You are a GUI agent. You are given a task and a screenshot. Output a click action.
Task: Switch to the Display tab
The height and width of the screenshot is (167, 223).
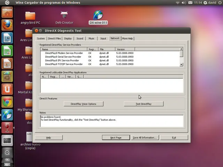click(68, 39)
